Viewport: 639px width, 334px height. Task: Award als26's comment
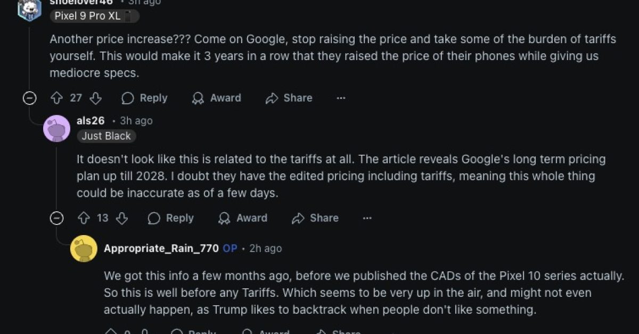click(243, 218)
